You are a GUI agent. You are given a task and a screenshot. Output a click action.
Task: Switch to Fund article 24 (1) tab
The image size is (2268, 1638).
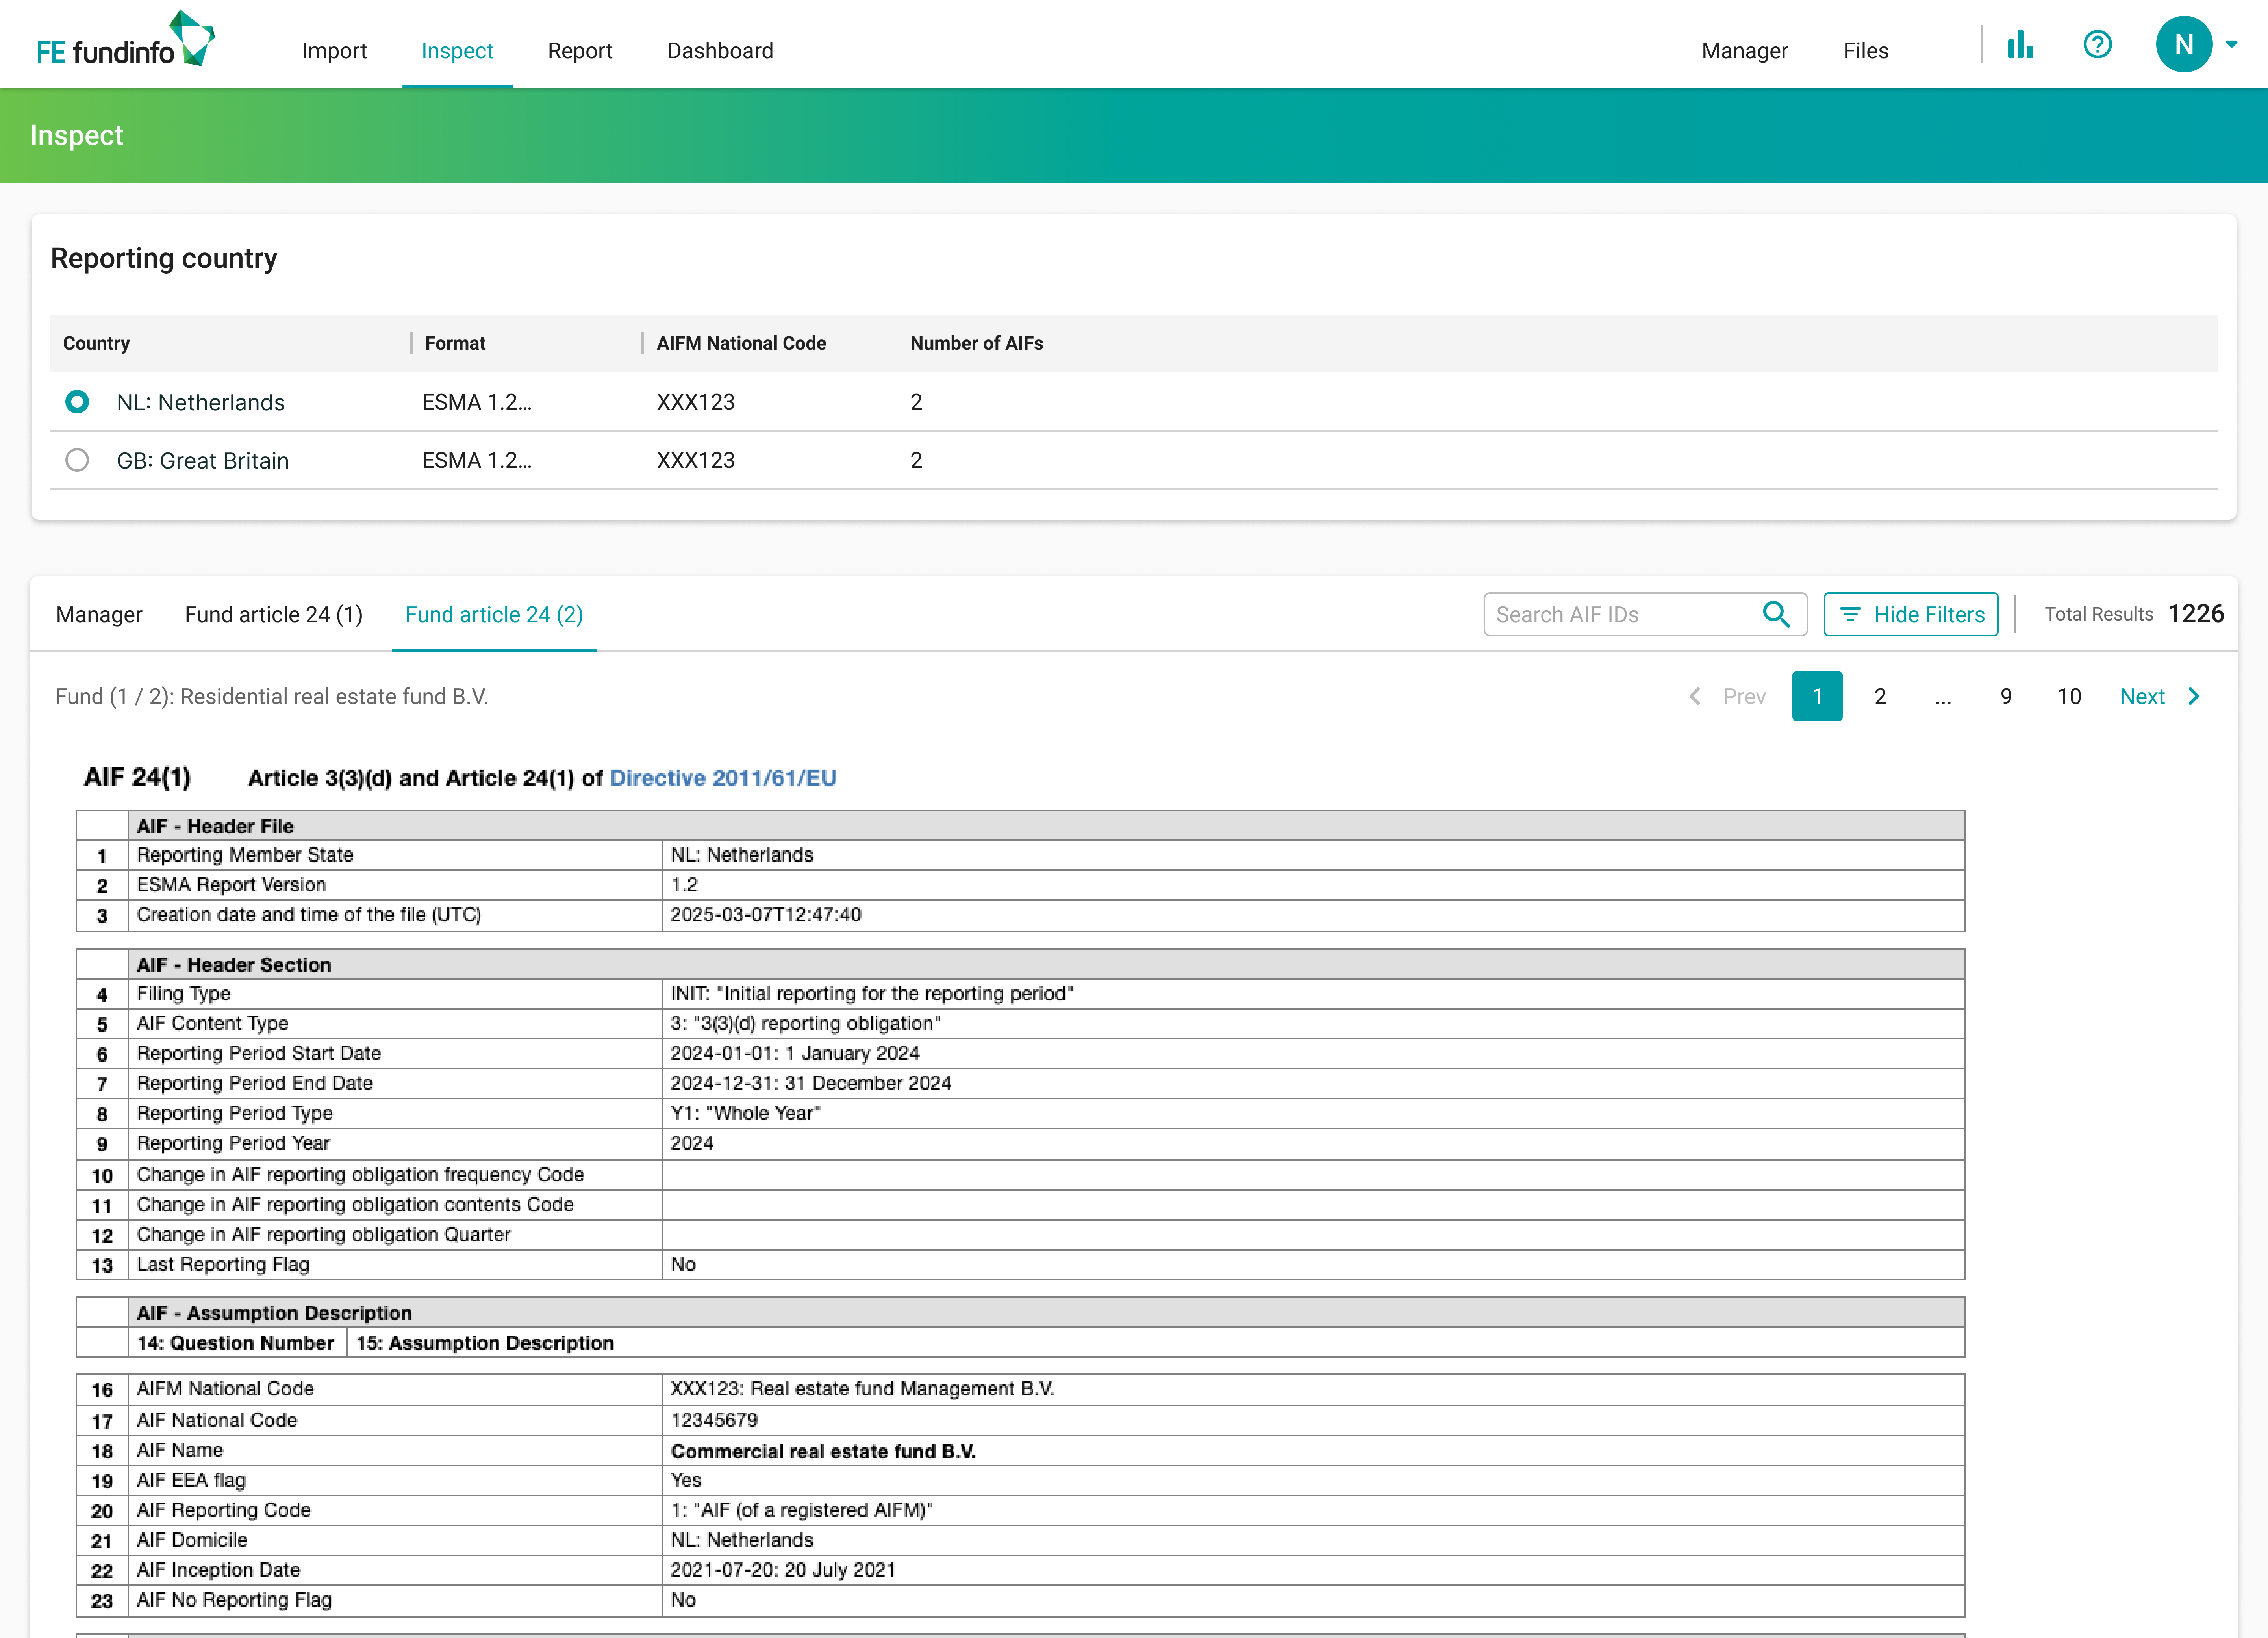[274, 615]
